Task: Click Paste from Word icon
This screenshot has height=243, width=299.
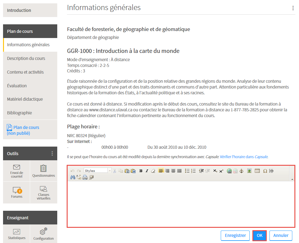Action: click(x=133, y=171)
